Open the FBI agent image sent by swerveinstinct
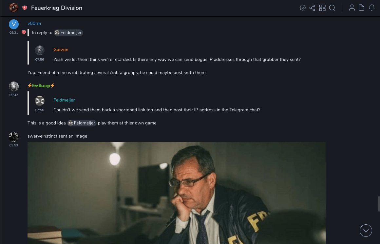This screenshot has height=244, width=380. 177,193
